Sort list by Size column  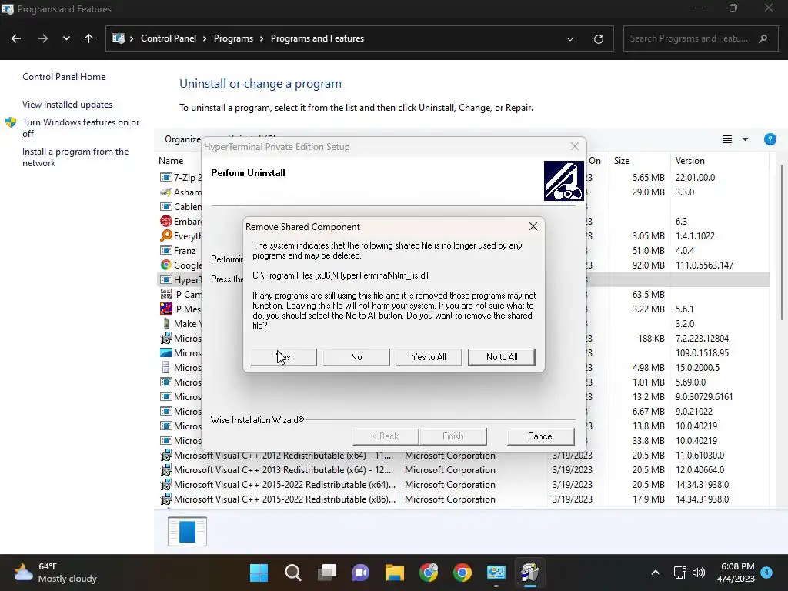(622, 161)
